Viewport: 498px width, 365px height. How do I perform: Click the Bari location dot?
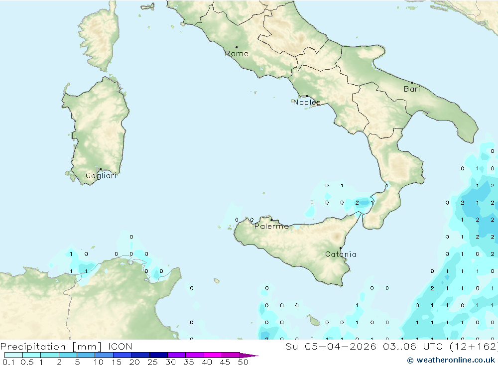[412, 83]
